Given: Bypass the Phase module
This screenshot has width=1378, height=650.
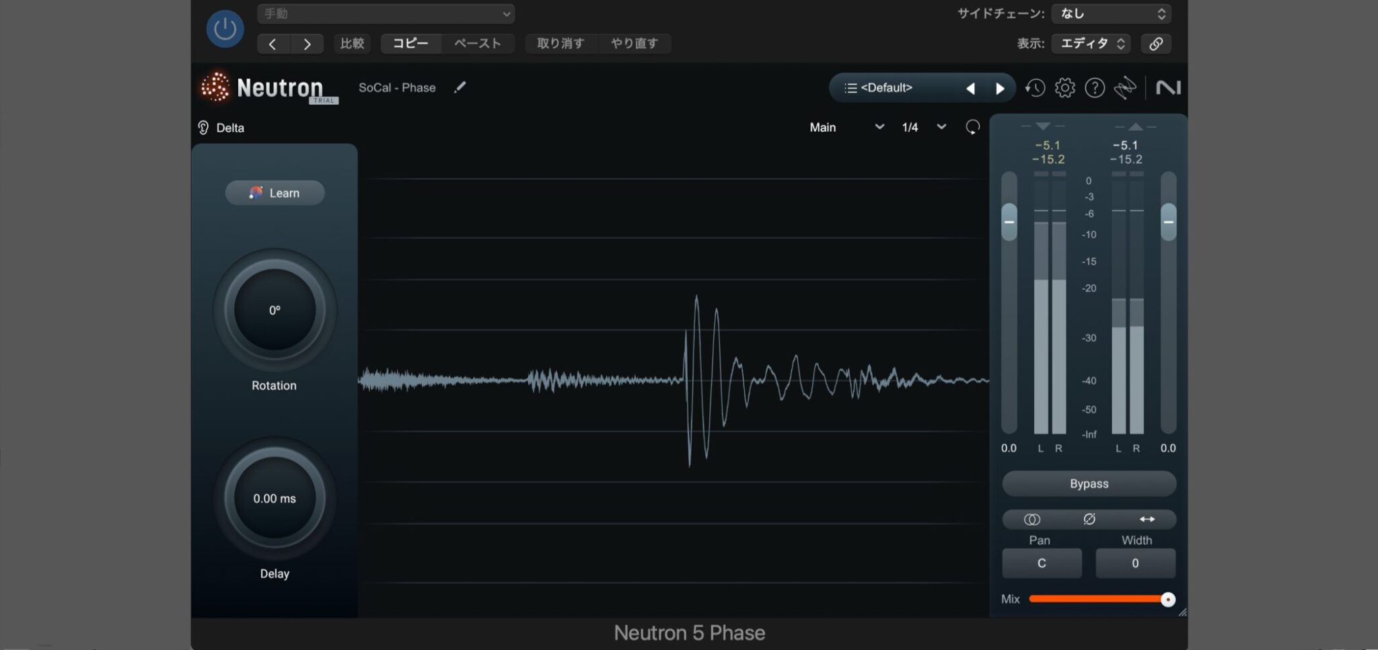Looking at the screenshot, I should click(x=1089, y=483).
